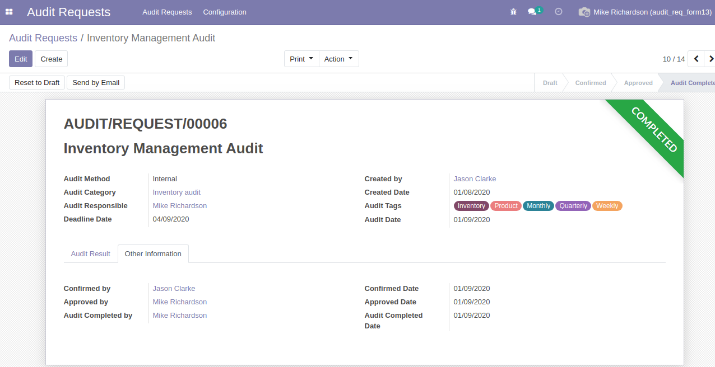
Task: Open the Action dropdown
Action: click(338, 59)
